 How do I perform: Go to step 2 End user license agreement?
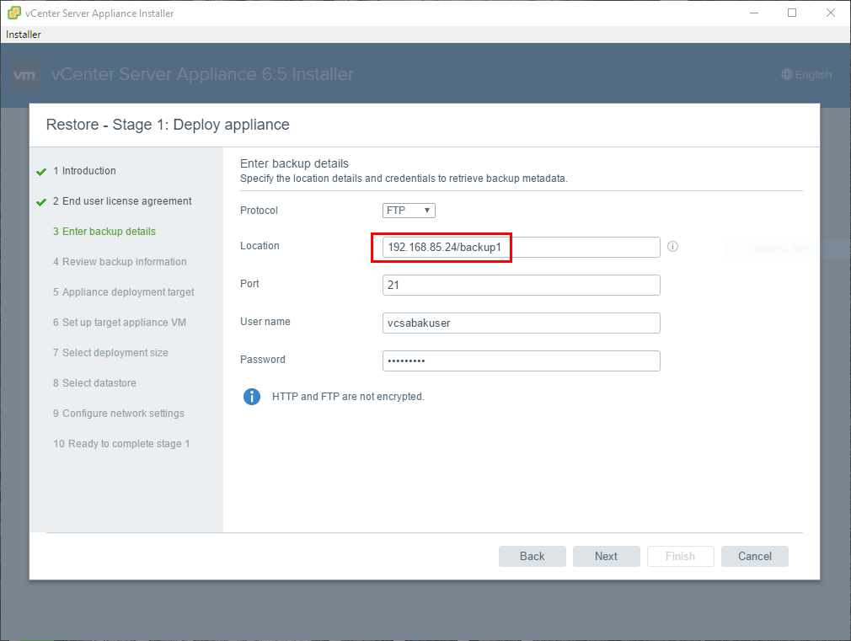(122, 201)
